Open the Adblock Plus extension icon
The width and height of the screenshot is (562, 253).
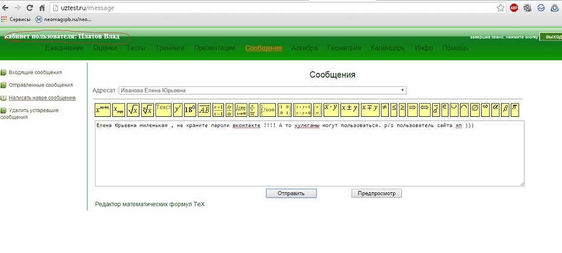[x=514, y=8]
